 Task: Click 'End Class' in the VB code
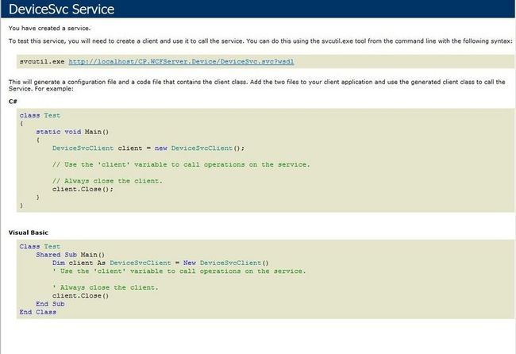point(38,312)
